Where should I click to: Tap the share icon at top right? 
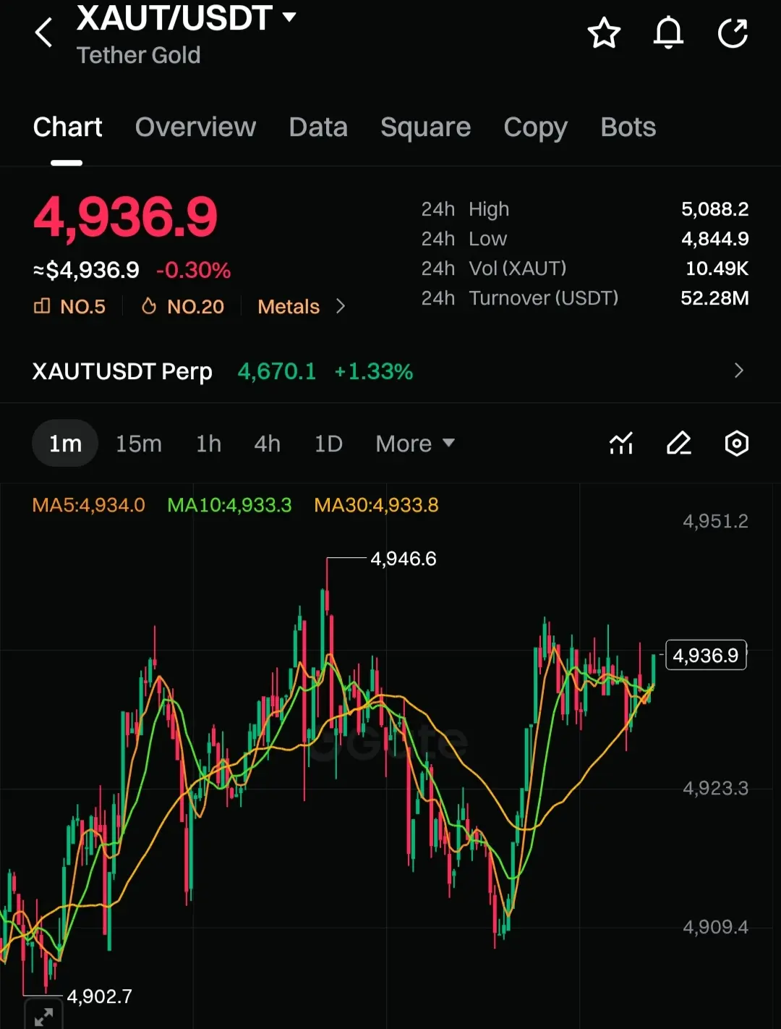coord(733,33)
